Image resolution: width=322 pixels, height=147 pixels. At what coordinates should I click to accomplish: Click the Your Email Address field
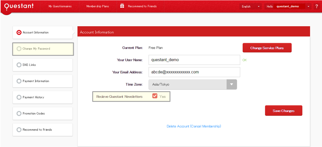tap(194, 72)
